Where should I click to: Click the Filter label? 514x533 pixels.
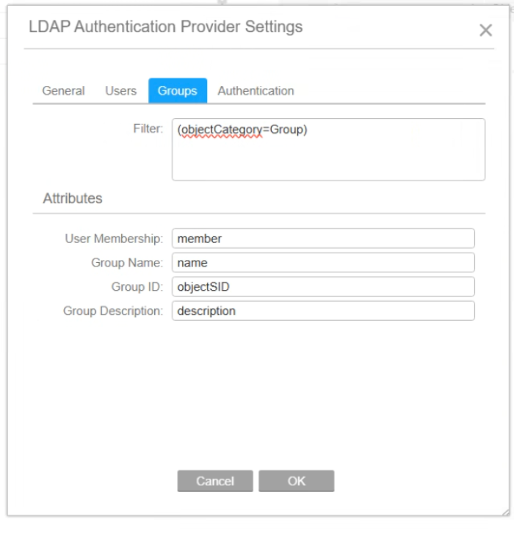(148, 128)
